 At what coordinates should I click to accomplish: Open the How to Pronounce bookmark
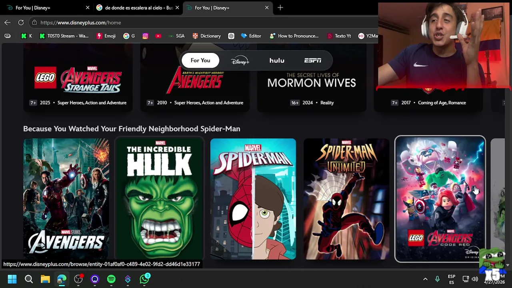click(294, 36)
